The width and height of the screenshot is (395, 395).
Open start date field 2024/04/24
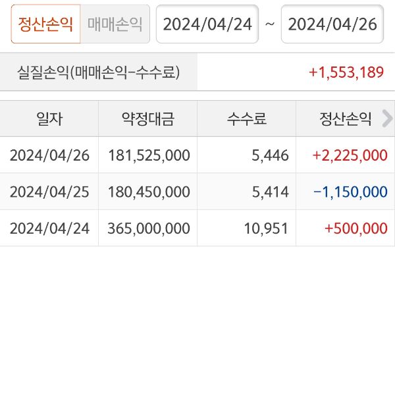click(207, 24)
